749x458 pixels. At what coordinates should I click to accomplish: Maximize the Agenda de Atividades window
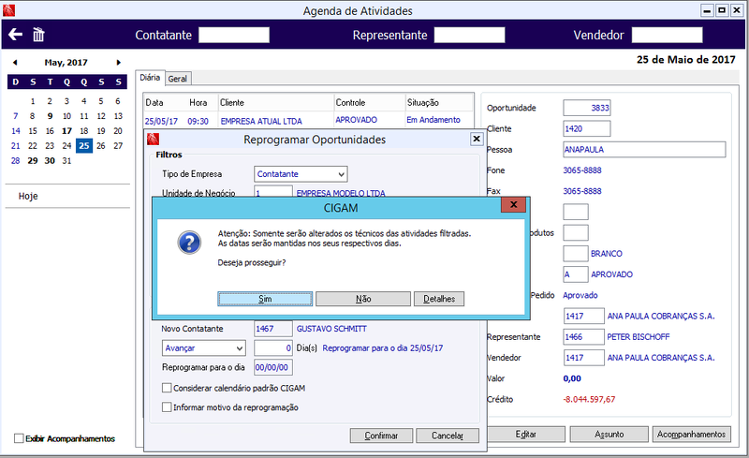[722, 10]
